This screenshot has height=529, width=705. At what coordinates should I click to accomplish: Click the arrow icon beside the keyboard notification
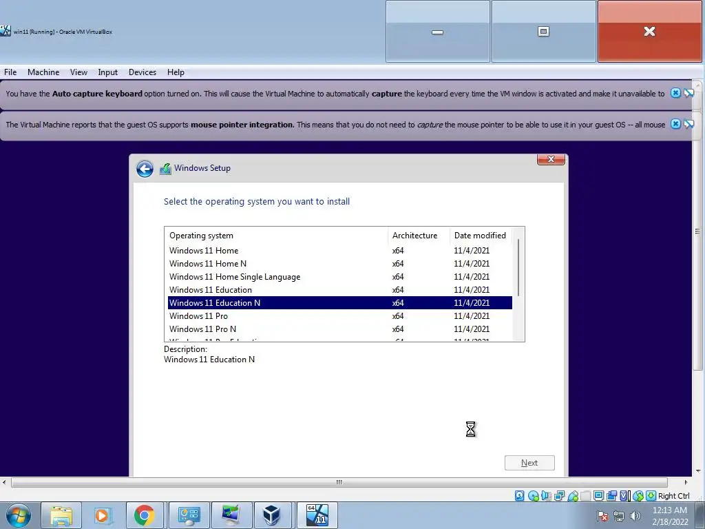(688, 93)
